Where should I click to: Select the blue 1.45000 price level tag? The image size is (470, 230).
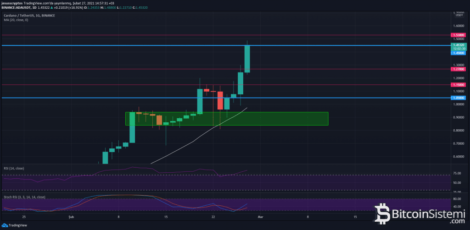pyautogui.click(x=459, y=53)
